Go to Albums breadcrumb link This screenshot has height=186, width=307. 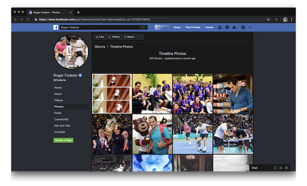coord(100,46)
